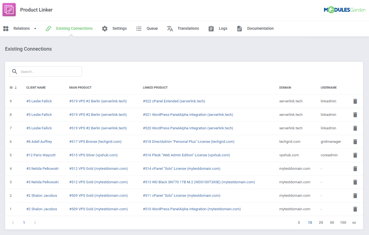Select the Relations grid icon
The width and height of the screenshot is (369, 235).
click(6, 28)
